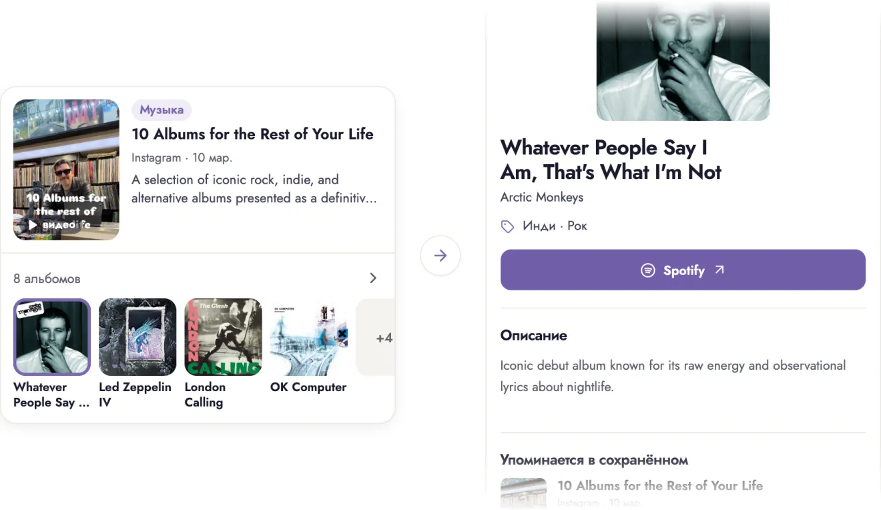This screenshot has width=881, height=510.
Task: Click the large Arctic Monkeys album cover
Action: 683,60
